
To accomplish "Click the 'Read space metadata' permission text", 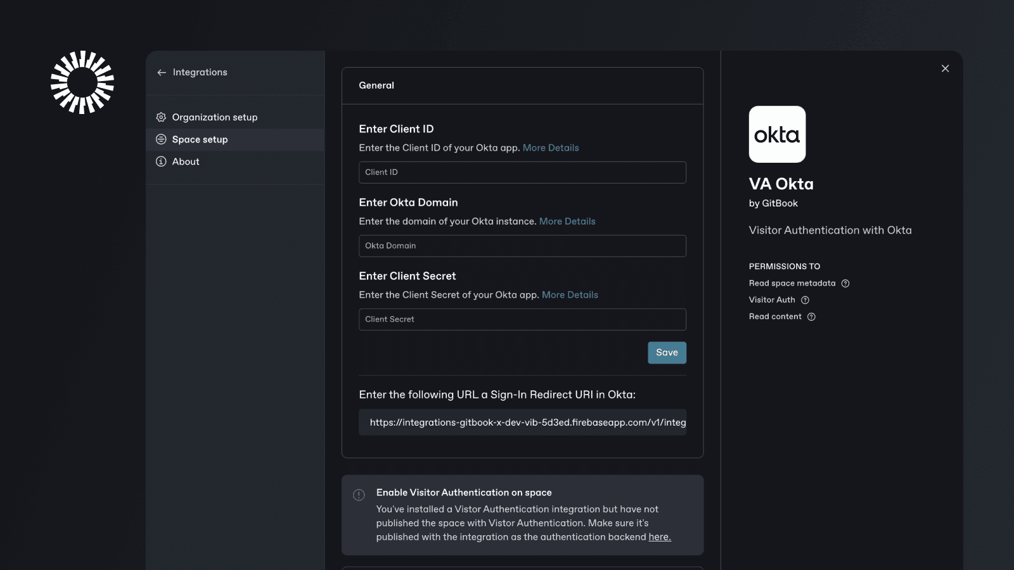I will (792, 284).
